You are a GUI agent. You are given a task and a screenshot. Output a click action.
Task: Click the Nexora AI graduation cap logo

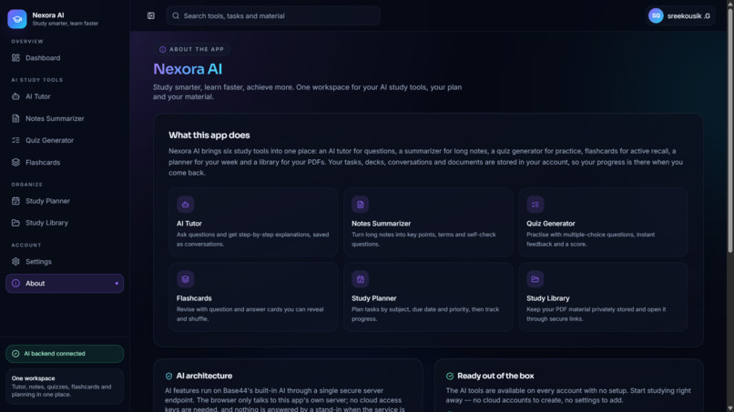(x=17, y=19)
